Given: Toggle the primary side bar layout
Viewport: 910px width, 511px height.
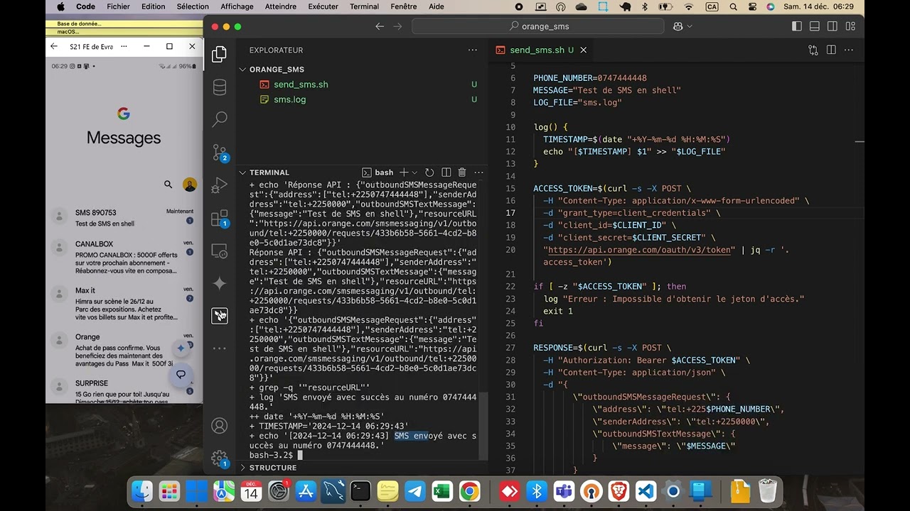Looking at the screenshot, I should coord(796,26).
